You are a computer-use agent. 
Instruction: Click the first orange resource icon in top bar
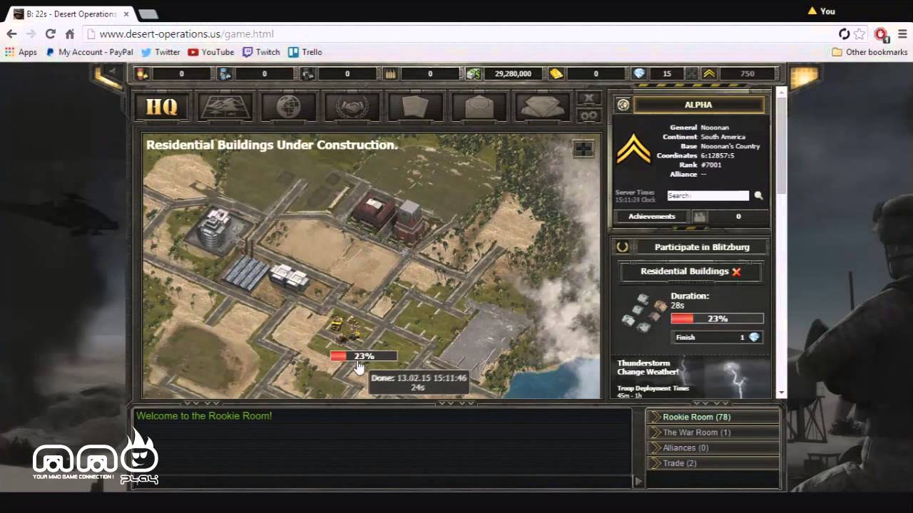(142, 73)
